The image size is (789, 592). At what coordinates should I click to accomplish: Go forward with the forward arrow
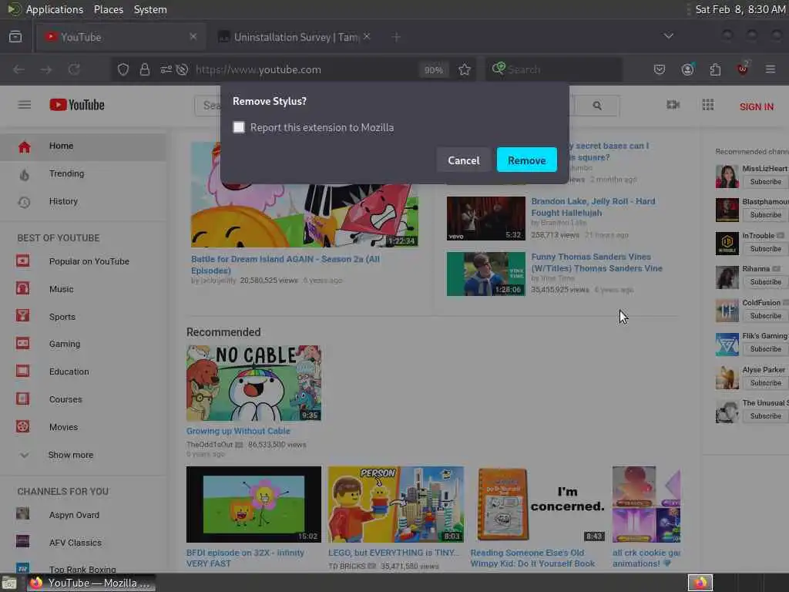[x=46, y=69]
